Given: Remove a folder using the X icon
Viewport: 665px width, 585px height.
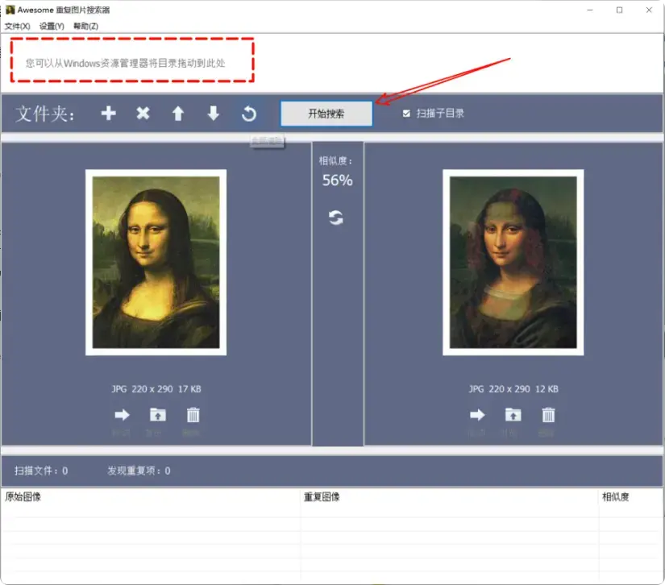Looking at the screenshot, I should click(143, 114).
